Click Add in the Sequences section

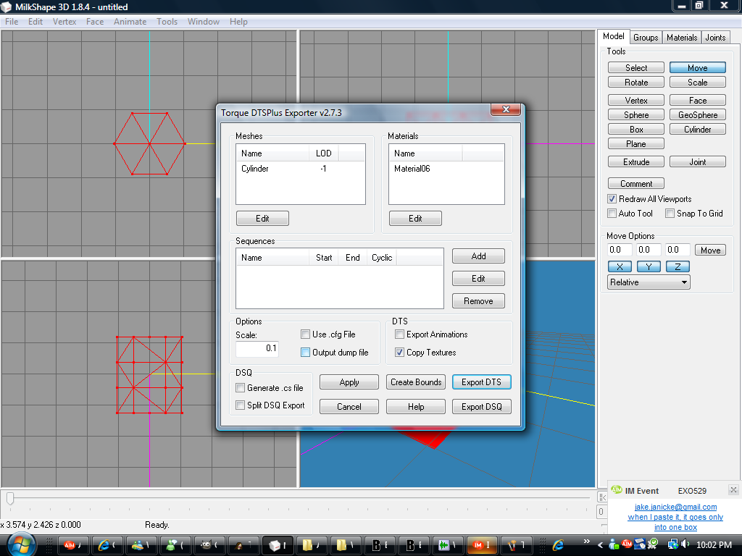[478, 256]
